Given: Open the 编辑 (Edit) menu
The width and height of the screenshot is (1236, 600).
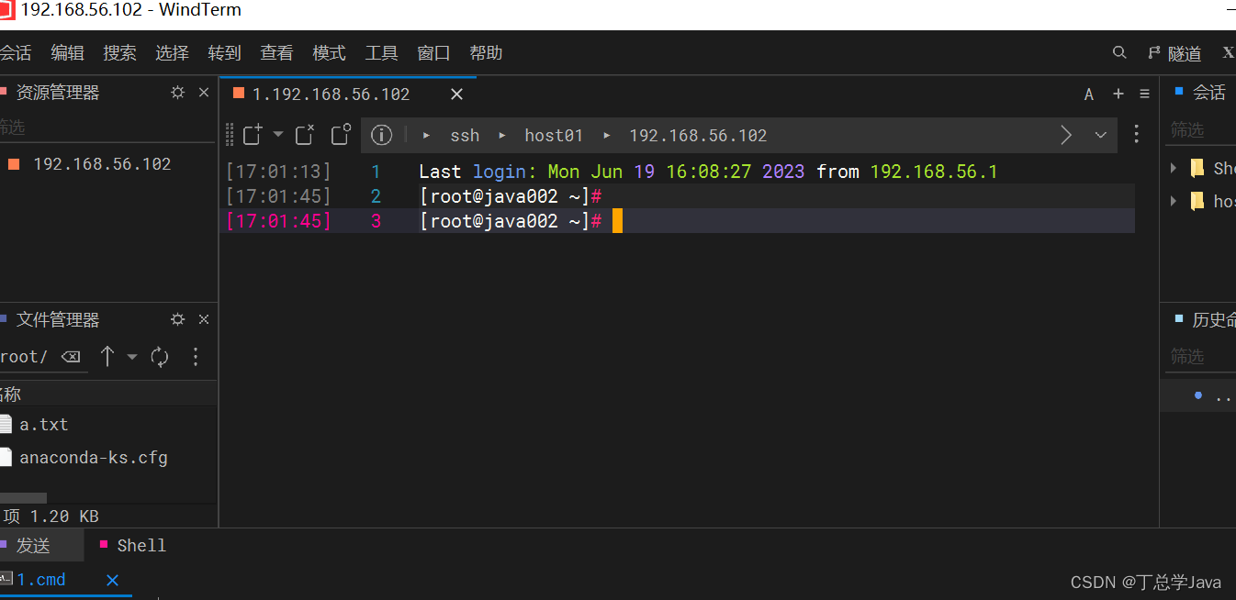Looking at the screenshot, I should (x=67, y=53).
